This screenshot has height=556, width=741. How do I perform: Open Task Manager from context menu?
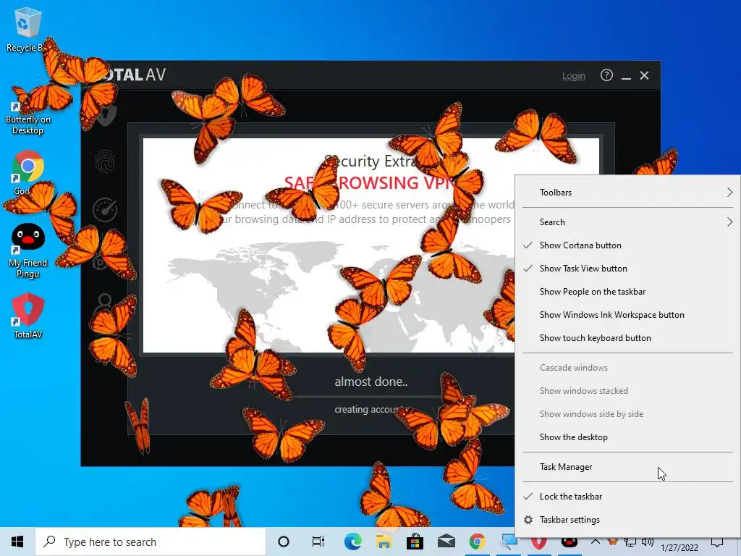[x=627, y=467]
